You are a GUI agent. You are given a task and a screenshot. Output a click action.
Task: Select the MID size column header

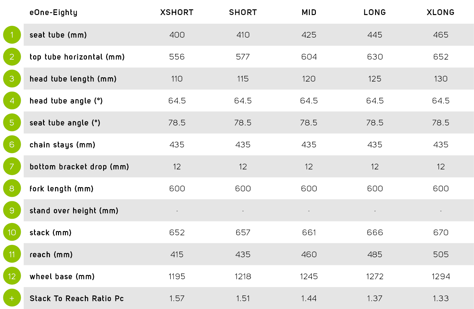(x=309, y=12)
